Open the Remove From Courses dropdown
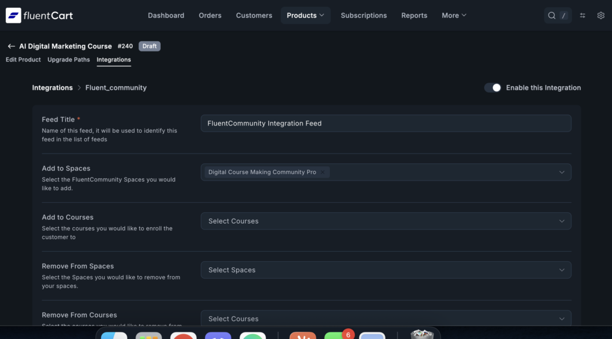The width and height of the screenshot is (612, 339). 386,318
